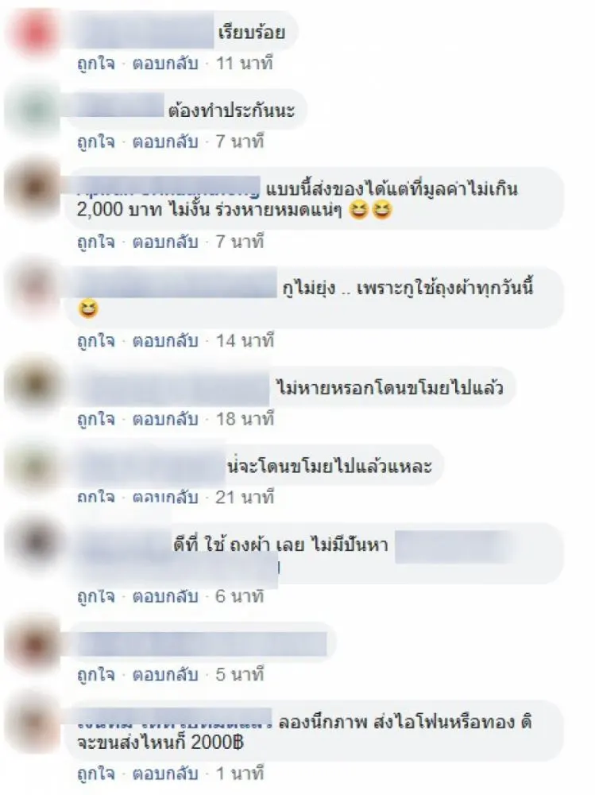Like the ต้องทำประกันนะ comment
The image size is (595, 795).
96,142
